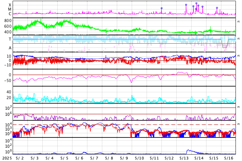Click the 10³ label on the red-blue flux panel
Screen dimensions: 242x161
click(x=8, y=129)
